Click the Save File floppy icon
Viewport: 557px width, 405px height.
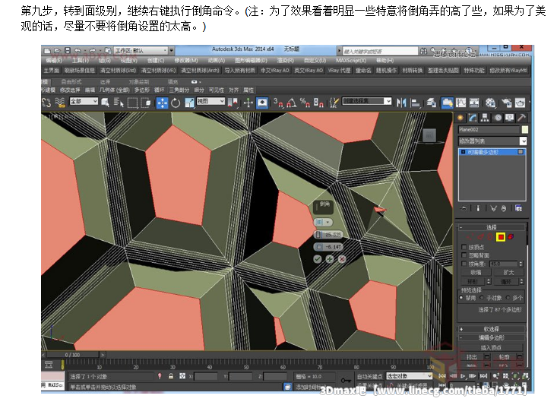click(68, 50)
